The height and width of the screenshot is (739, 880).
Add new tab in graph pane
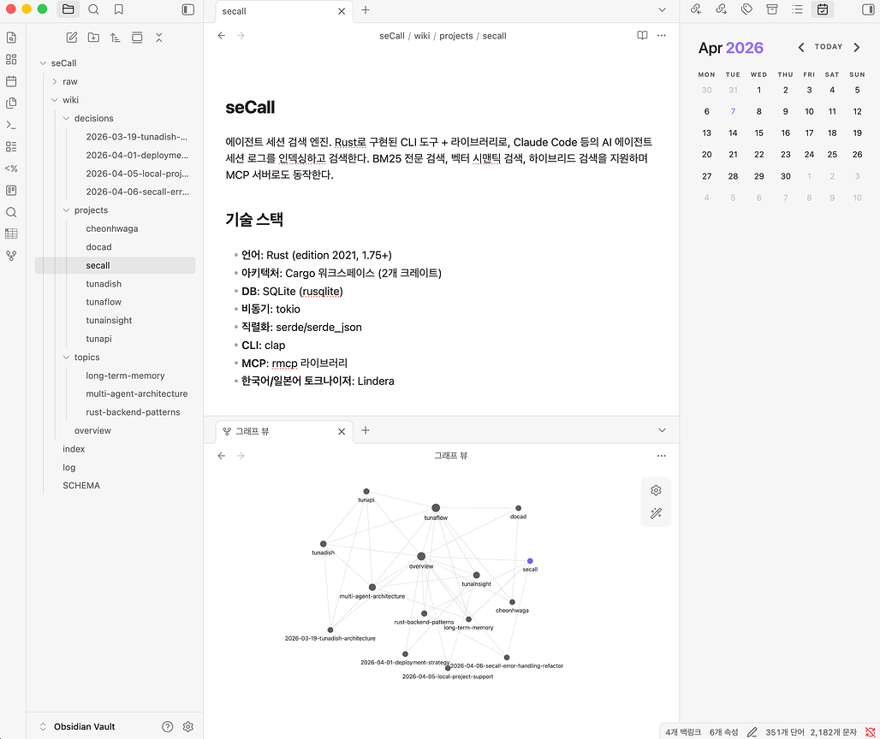point(366,430)
